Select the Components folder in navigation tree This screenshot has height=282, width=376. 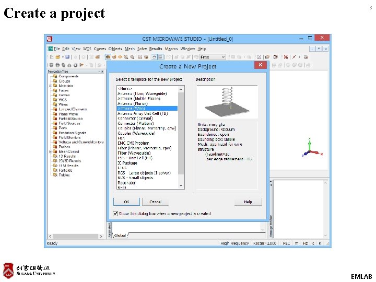tap(68, 76)
